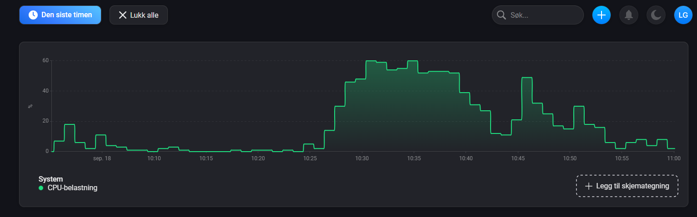Click the 10:55 time axis label
The width and height of the screenshot is (697, 217).
622,158
